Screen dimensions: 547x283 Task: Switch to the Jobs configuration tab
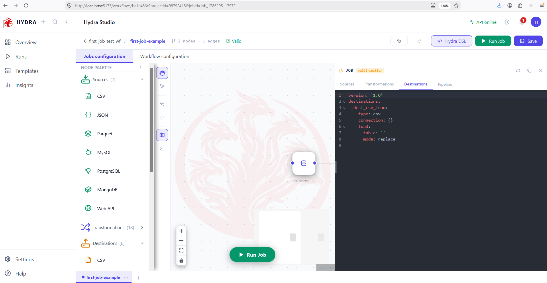[x=104, y=56]
